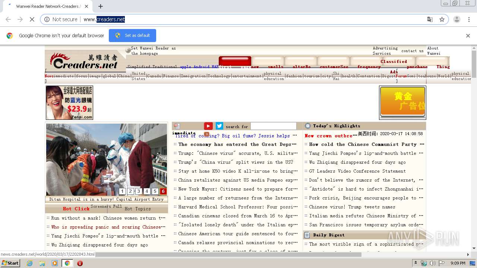477x268 pixels.
Task: Select slideshow image number 6
Action: tap(163, 191)
